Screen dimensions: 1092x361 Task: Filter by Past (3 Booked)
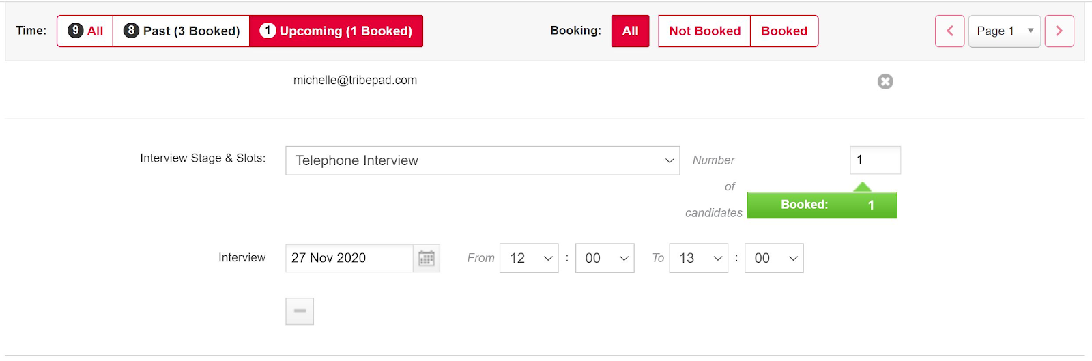[181, 31]
